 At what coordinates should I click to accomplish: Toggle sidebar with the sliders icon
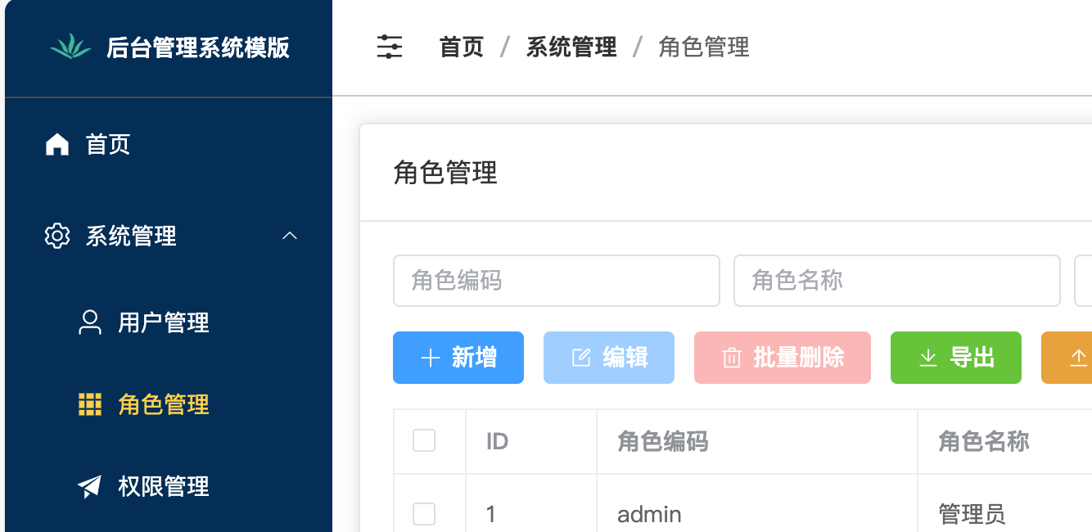[x=390, y=47]
